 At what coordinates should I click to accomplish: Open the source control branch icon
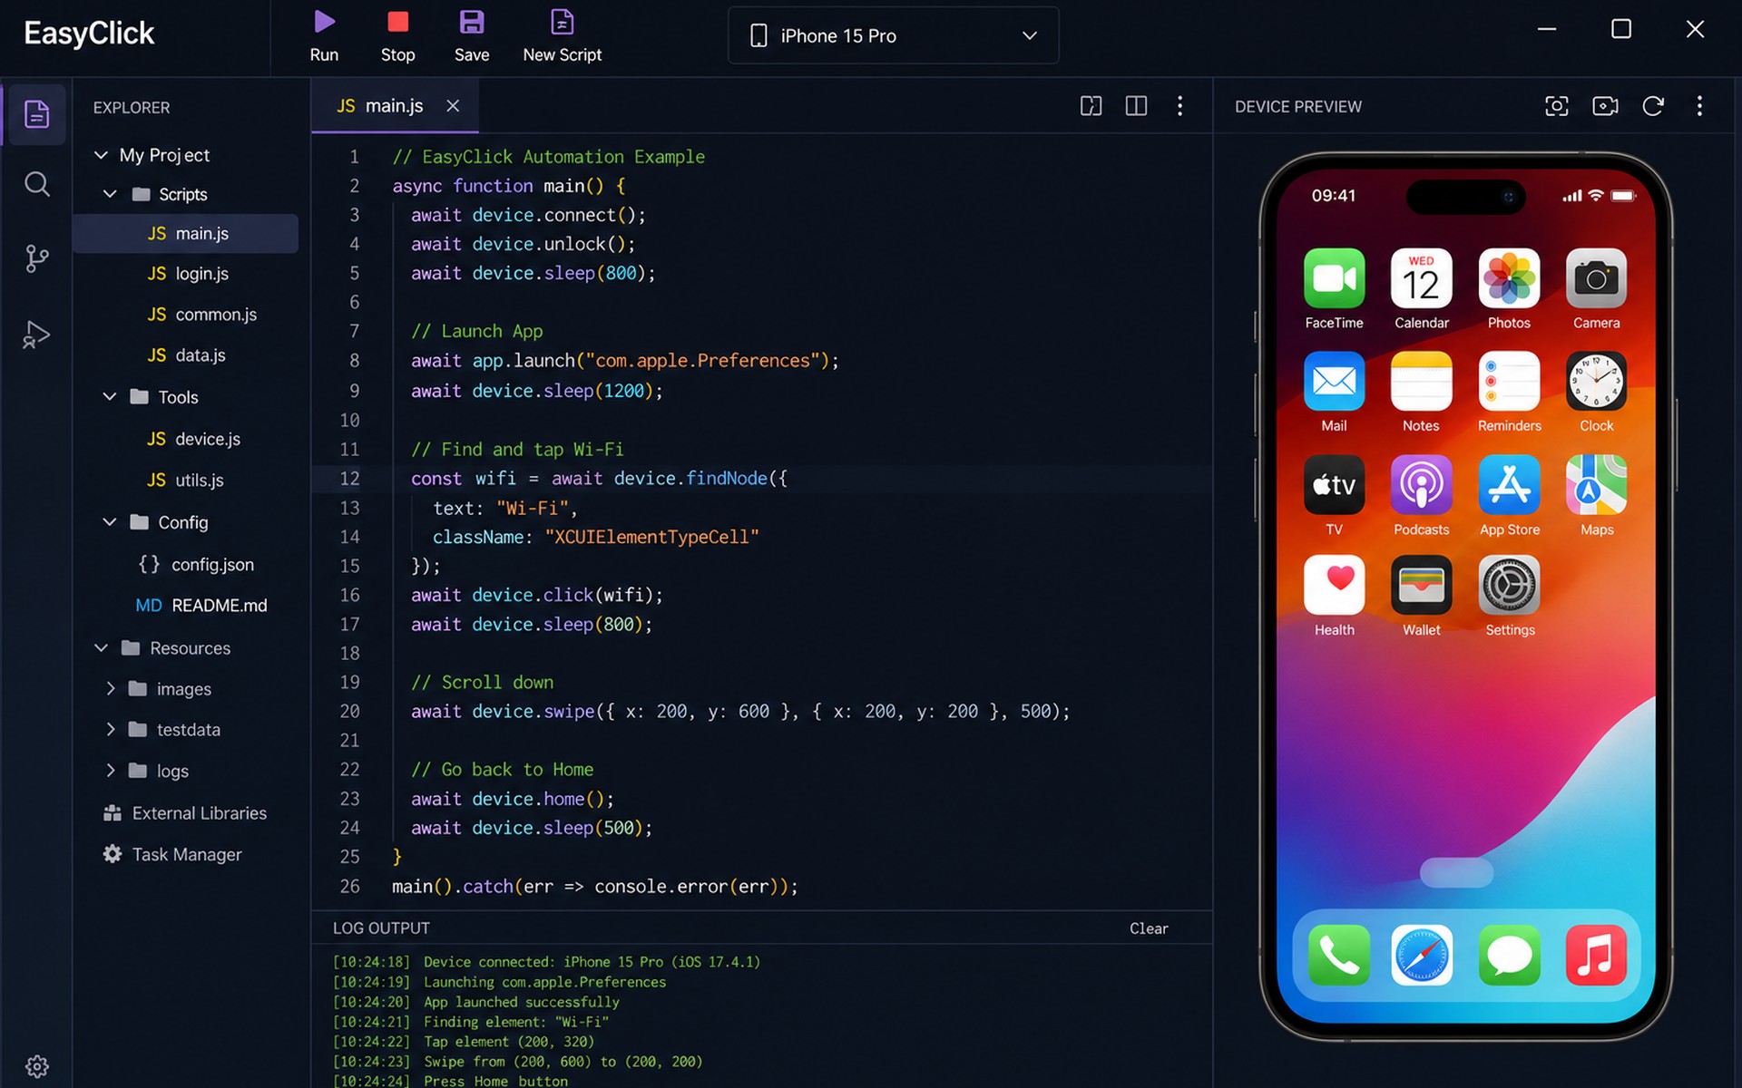point(36,259)
